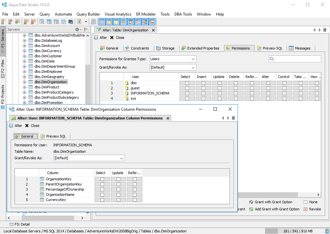
Task: Check the Control permission for guest
Action: 284,88
